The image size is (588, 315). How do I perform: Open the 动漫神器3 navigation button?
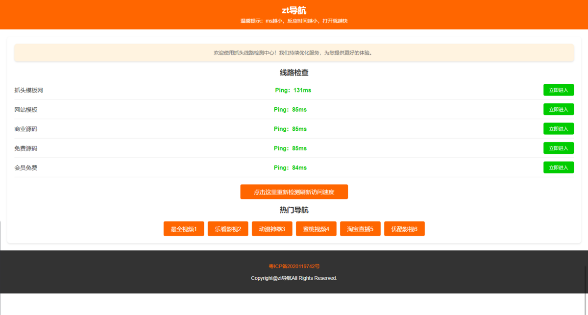(x=272, y=229)
